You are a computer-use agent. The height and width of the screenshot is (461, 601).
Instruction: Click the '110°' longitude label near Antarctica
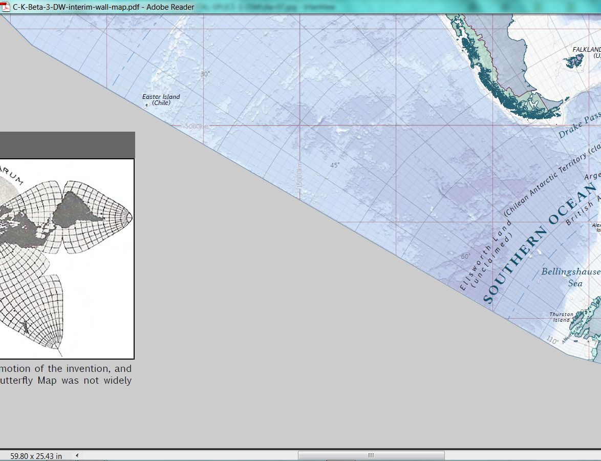[x=552, y=340]
